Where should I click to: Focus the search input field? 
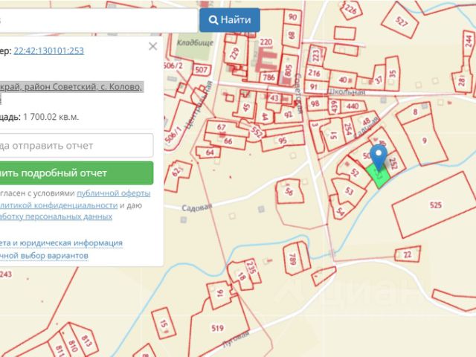(97, 20)
